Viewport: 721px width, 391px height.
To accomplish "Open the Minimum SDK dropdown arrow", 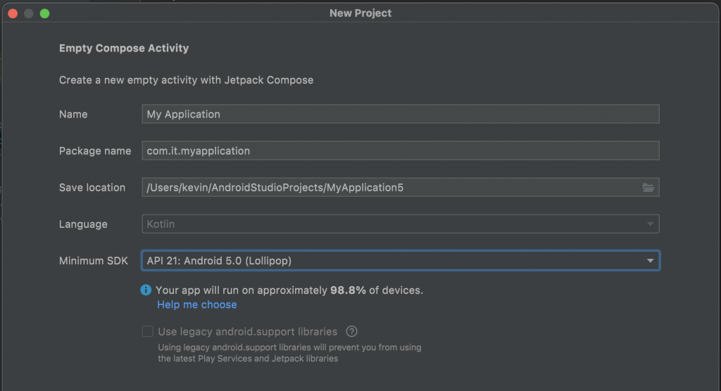I will [651, 261].
